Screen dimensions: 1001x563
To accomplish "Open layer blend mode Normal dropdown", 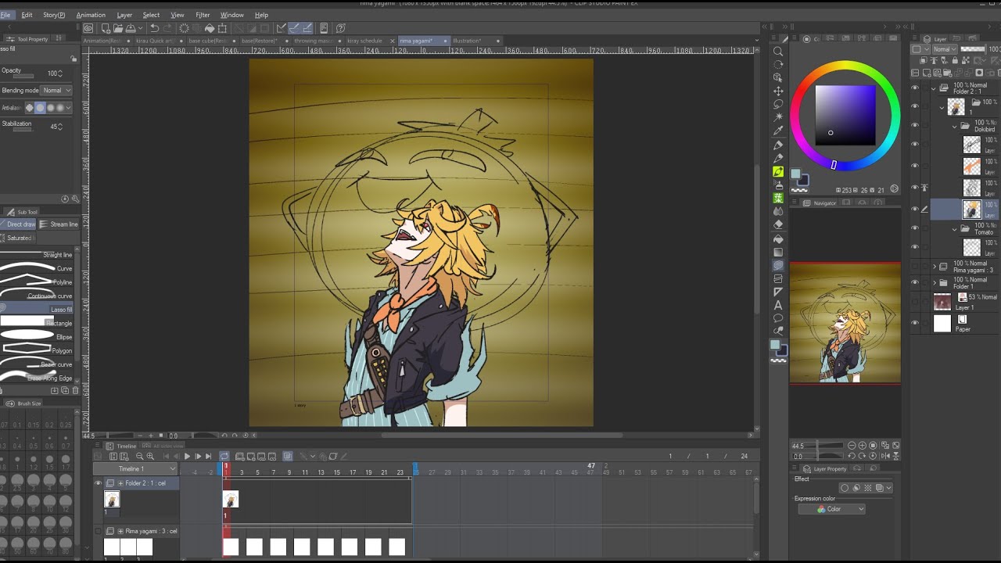I will (943, 49).
